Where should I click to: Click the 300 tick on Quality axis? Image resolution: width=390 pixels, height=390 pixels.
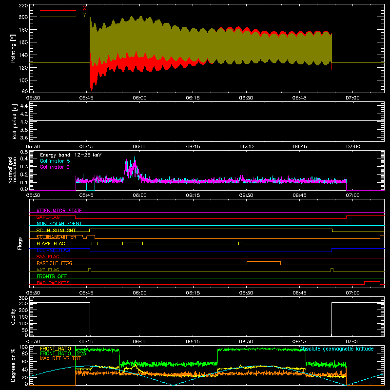tap(23, 298)
